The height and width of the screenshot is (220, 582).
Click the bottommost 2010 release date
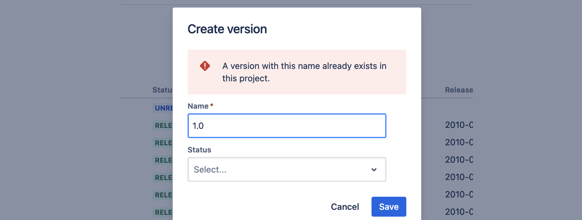click(x=459, y=212)
